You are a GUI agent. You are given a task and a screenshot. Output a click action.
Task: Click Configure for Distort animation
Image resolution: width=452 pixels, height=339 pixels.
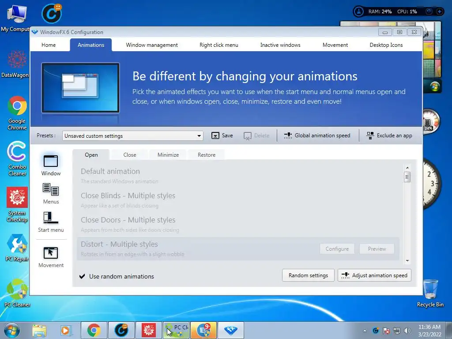coord(337,249)
